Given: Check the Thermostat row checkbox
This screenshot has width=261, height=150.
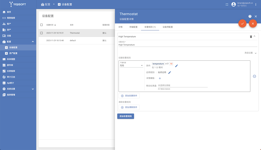Looking at the screenshot, I should (x=42, y=33).
